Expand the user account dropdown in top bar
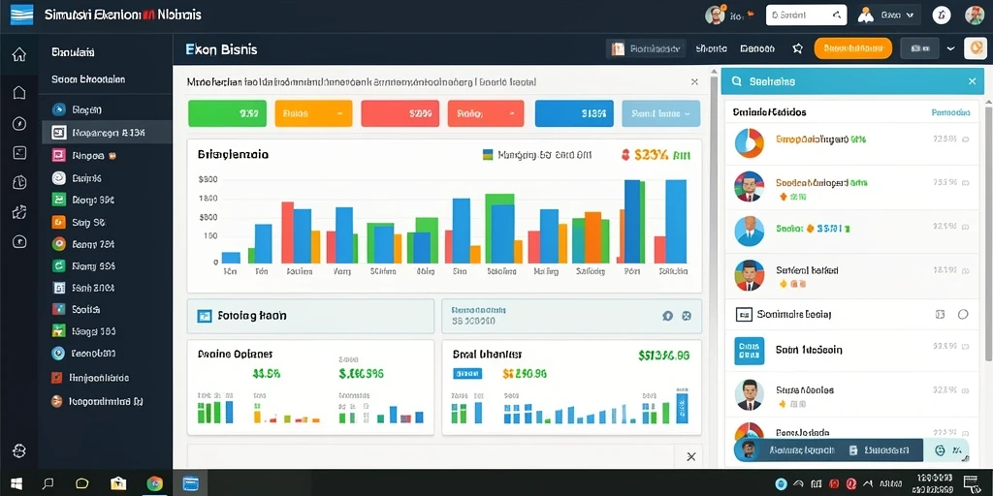Viewport: 993px width, 496px height. (x=889, y=15)
